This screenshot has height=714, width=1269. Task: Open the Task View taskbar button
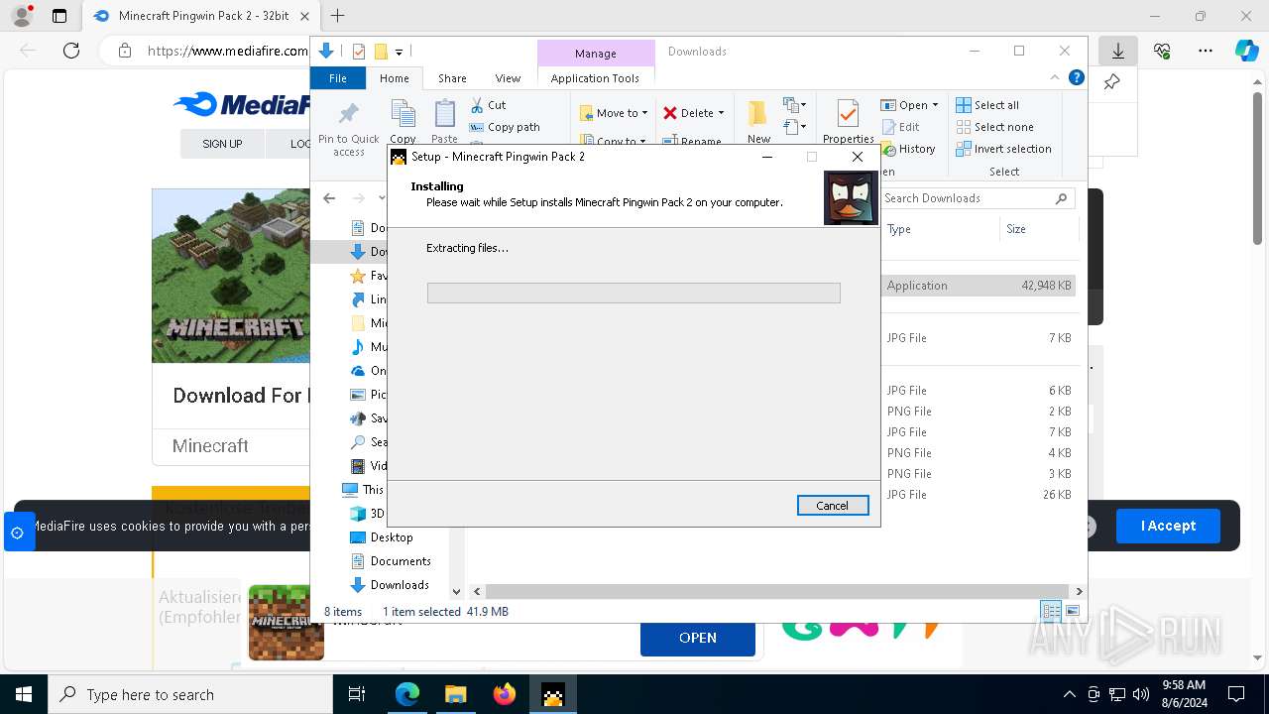coord(357,694)
